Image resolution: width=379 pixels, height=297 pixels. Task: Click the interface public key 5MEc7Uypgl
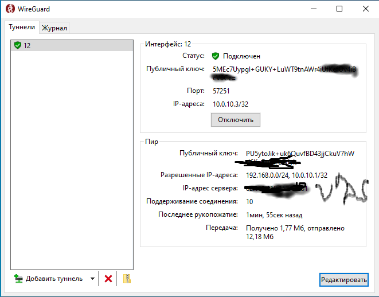(x=284, y=69)
